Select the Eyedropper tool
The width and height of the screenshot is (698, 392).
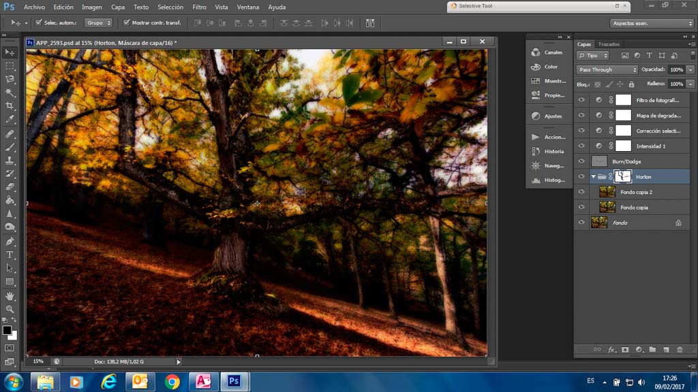pos(10,120)
